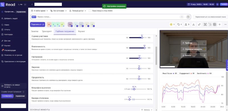
Task: Click the search filter funnel icon
Action: 188,17
